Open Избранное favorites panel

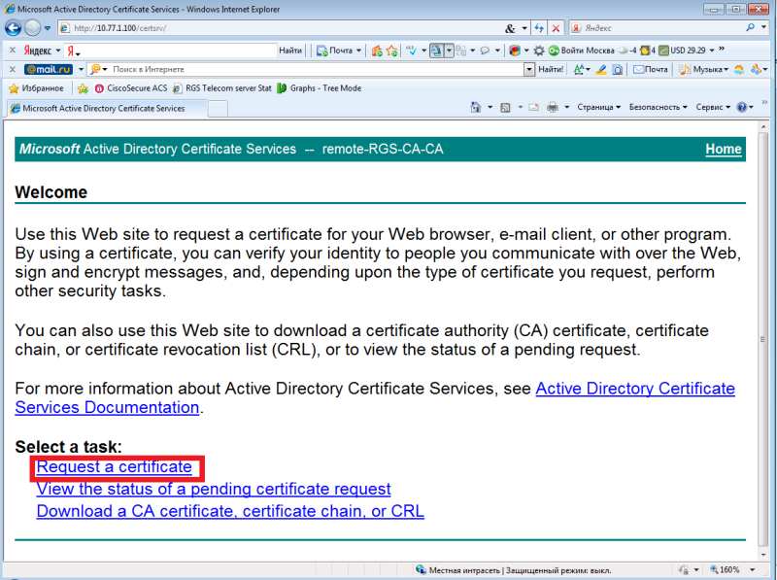pos(36,88)
